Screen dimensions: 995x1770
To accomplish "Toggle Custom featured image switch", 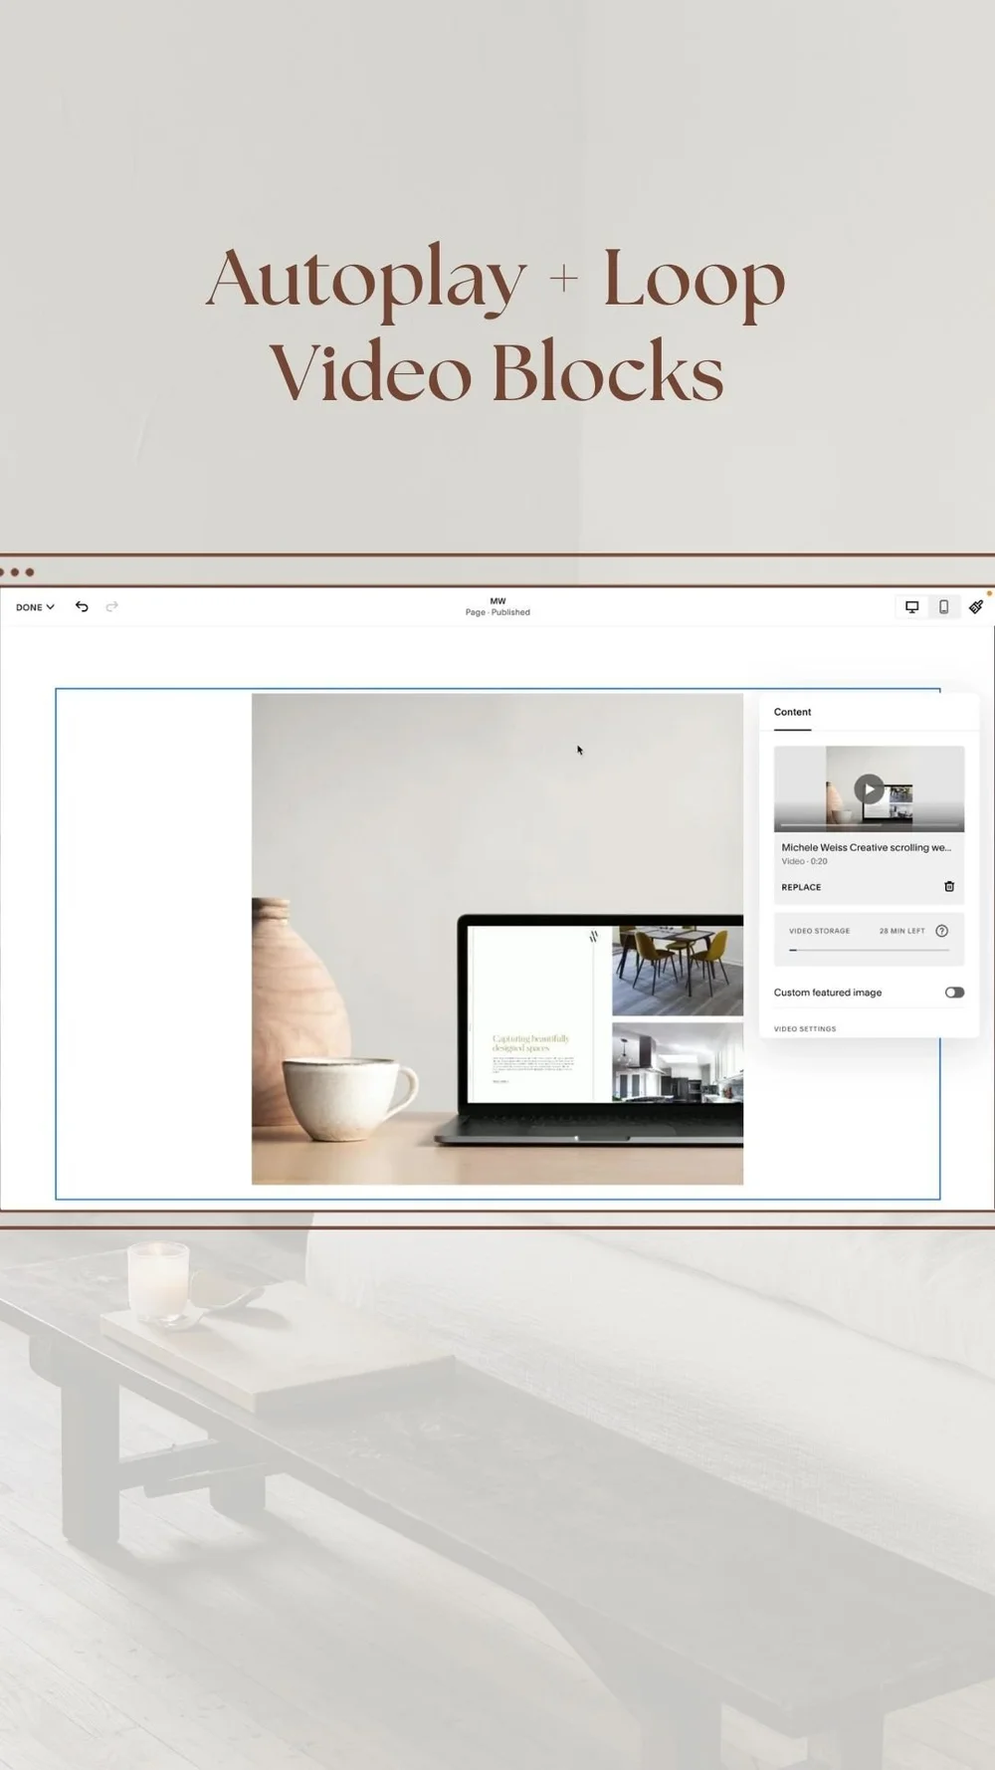I will coord(954,993).
